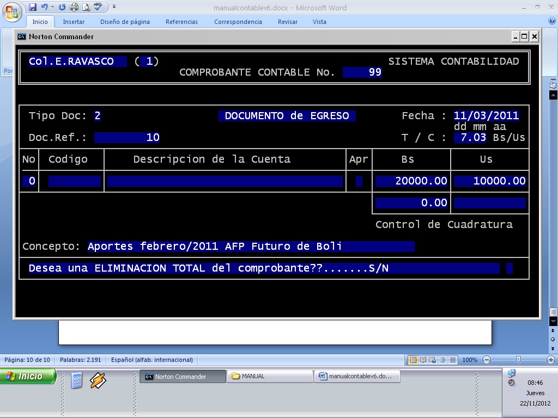Screen dimensions: 558x418
Task: Switch to Full Screen Reading view
Action: (423, 360)
